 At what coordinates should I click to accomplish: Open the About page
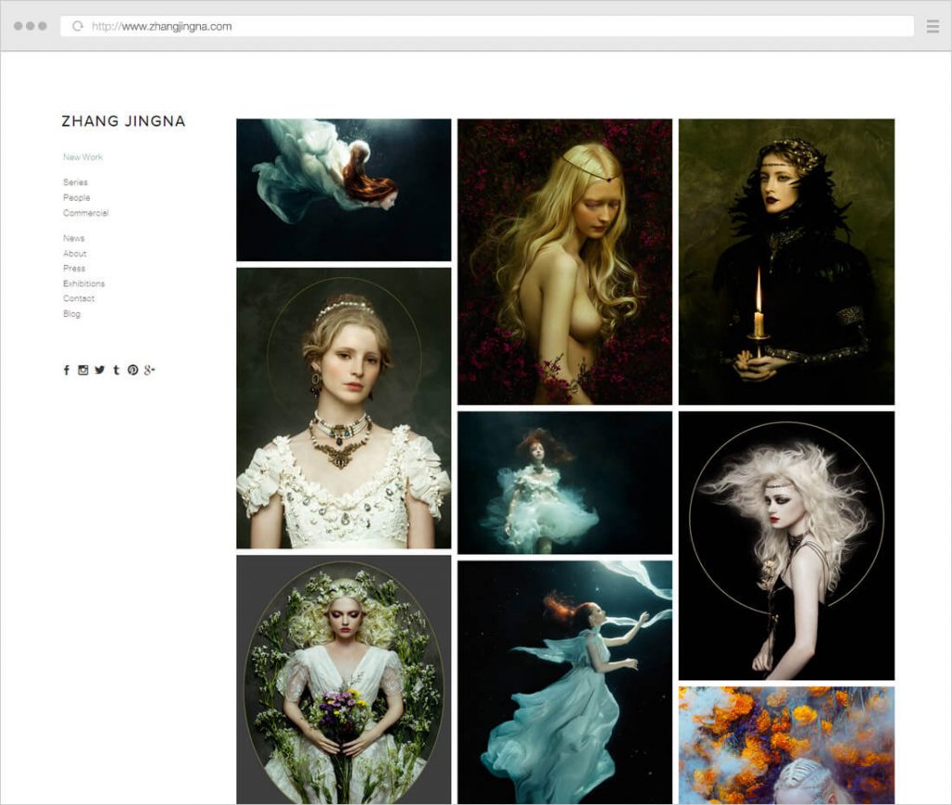[x=74, y=253]
